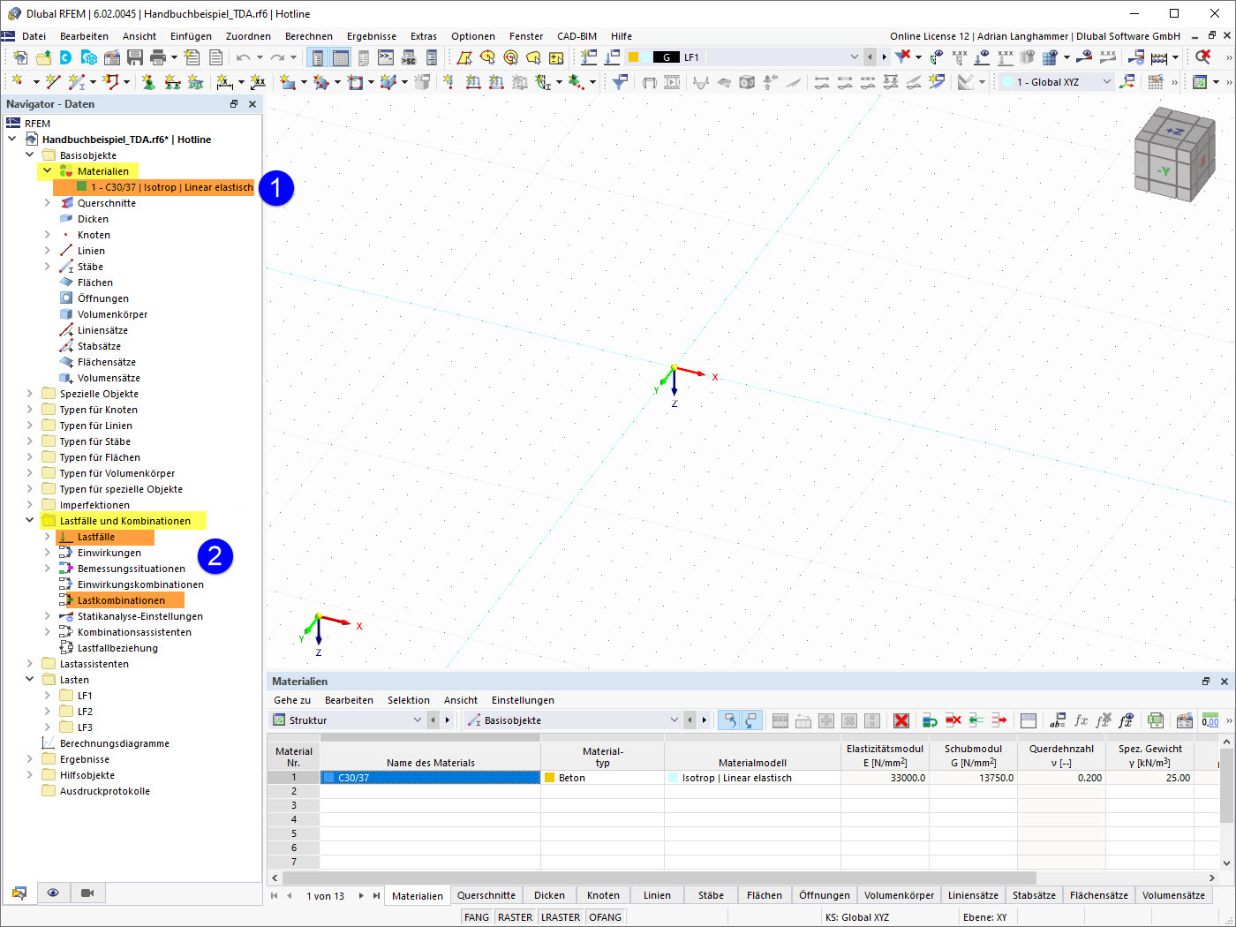Select the fx formula icon in the table toolbar

click(1081, 720)
